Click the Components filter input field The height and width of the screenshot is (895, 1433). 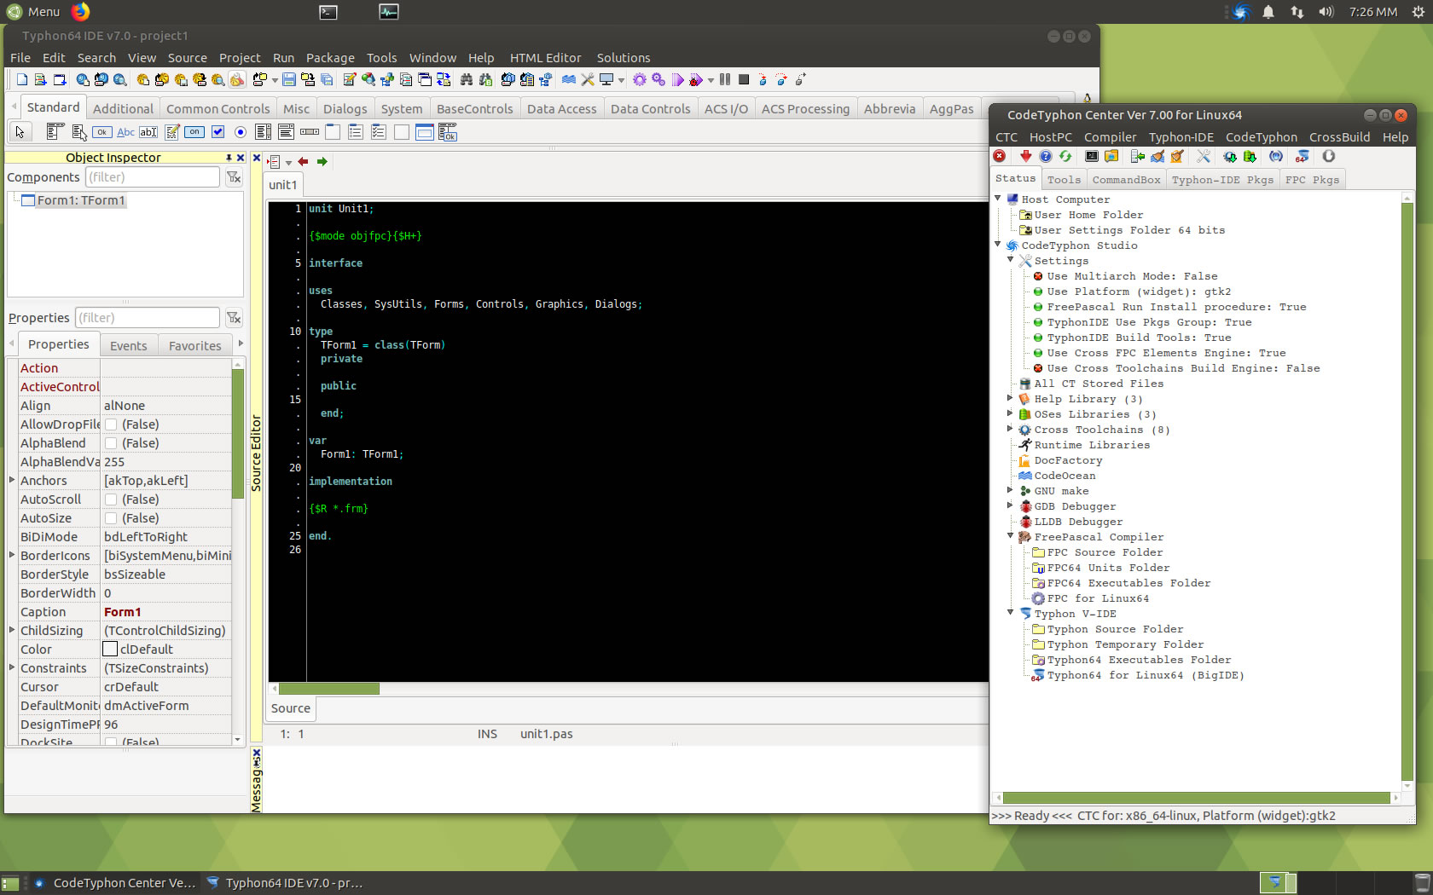(x=152, y=177)
